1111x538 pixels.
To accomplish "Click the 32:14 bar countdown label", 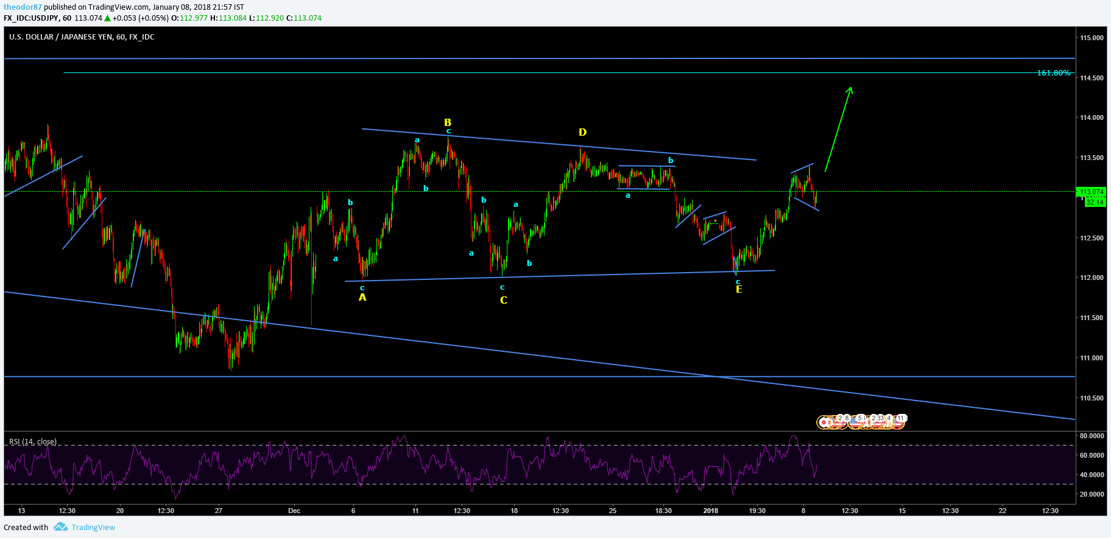I will [1095, 202].
